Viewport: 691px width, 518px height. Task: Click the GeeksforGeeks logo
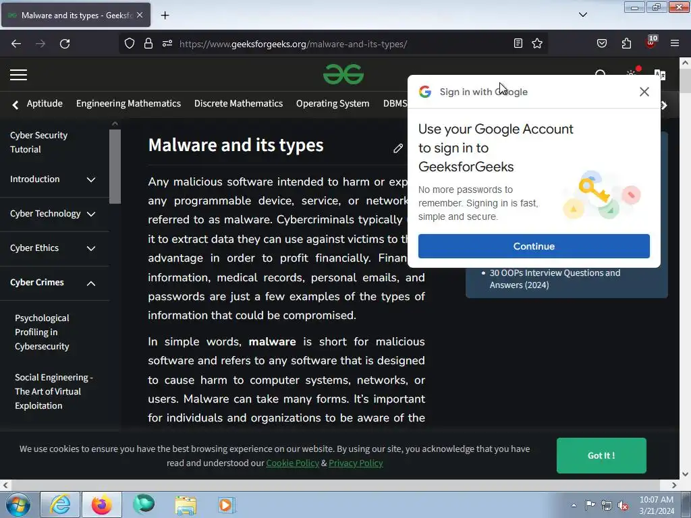click(343, 74)
